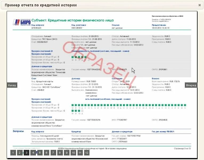Click the dialog title 'Пример отчета по кредитной истории'
Screen dimensions: 204x160
pos(40,5)
